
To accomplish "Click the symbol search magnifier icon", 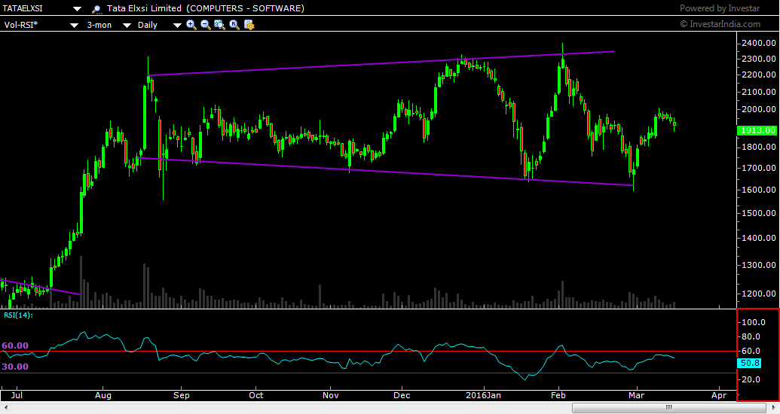I will 96,8.
